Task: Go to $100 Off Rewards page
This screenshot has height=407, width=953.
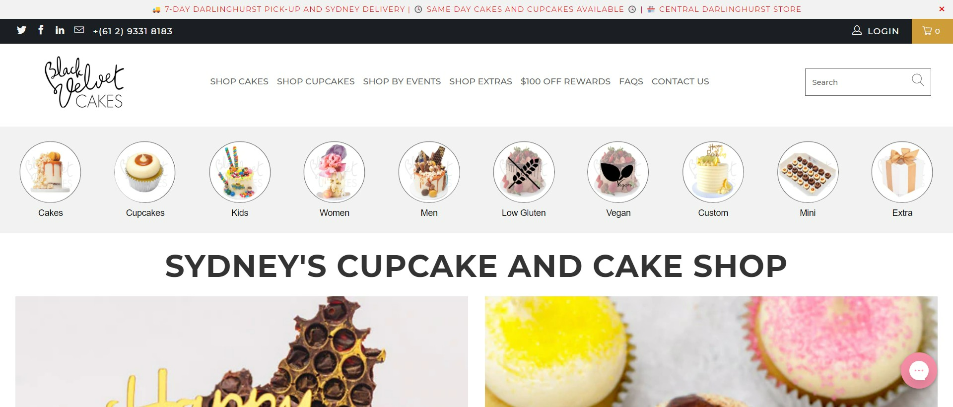Action: [565, 81]
